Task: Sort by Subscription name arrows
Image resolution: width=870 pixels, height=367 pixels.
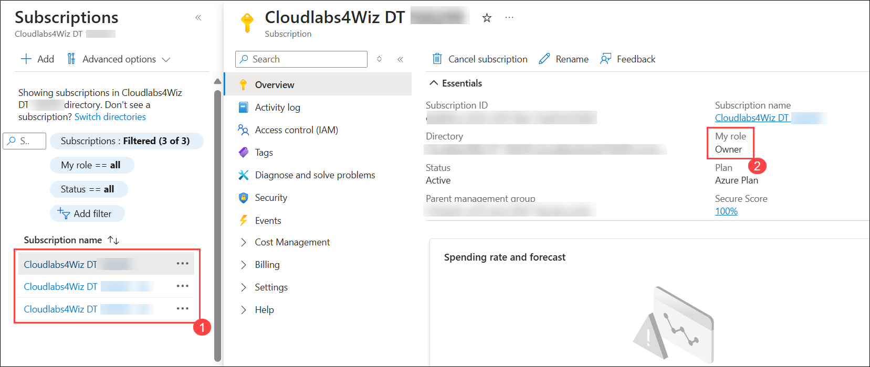Action: 113,240
